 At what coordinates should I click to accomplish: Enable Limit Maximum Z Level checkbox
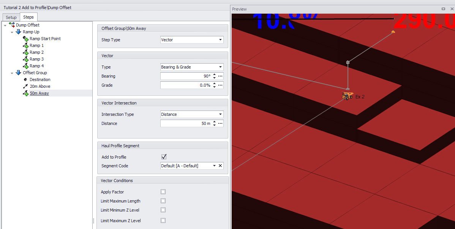[x=163, y=220]
